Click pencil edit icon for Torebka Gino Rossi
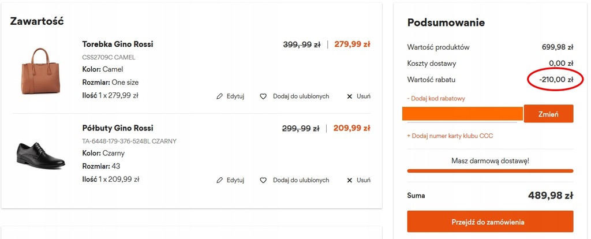This screenshot has width=591, height=239. tap(220, 96)
